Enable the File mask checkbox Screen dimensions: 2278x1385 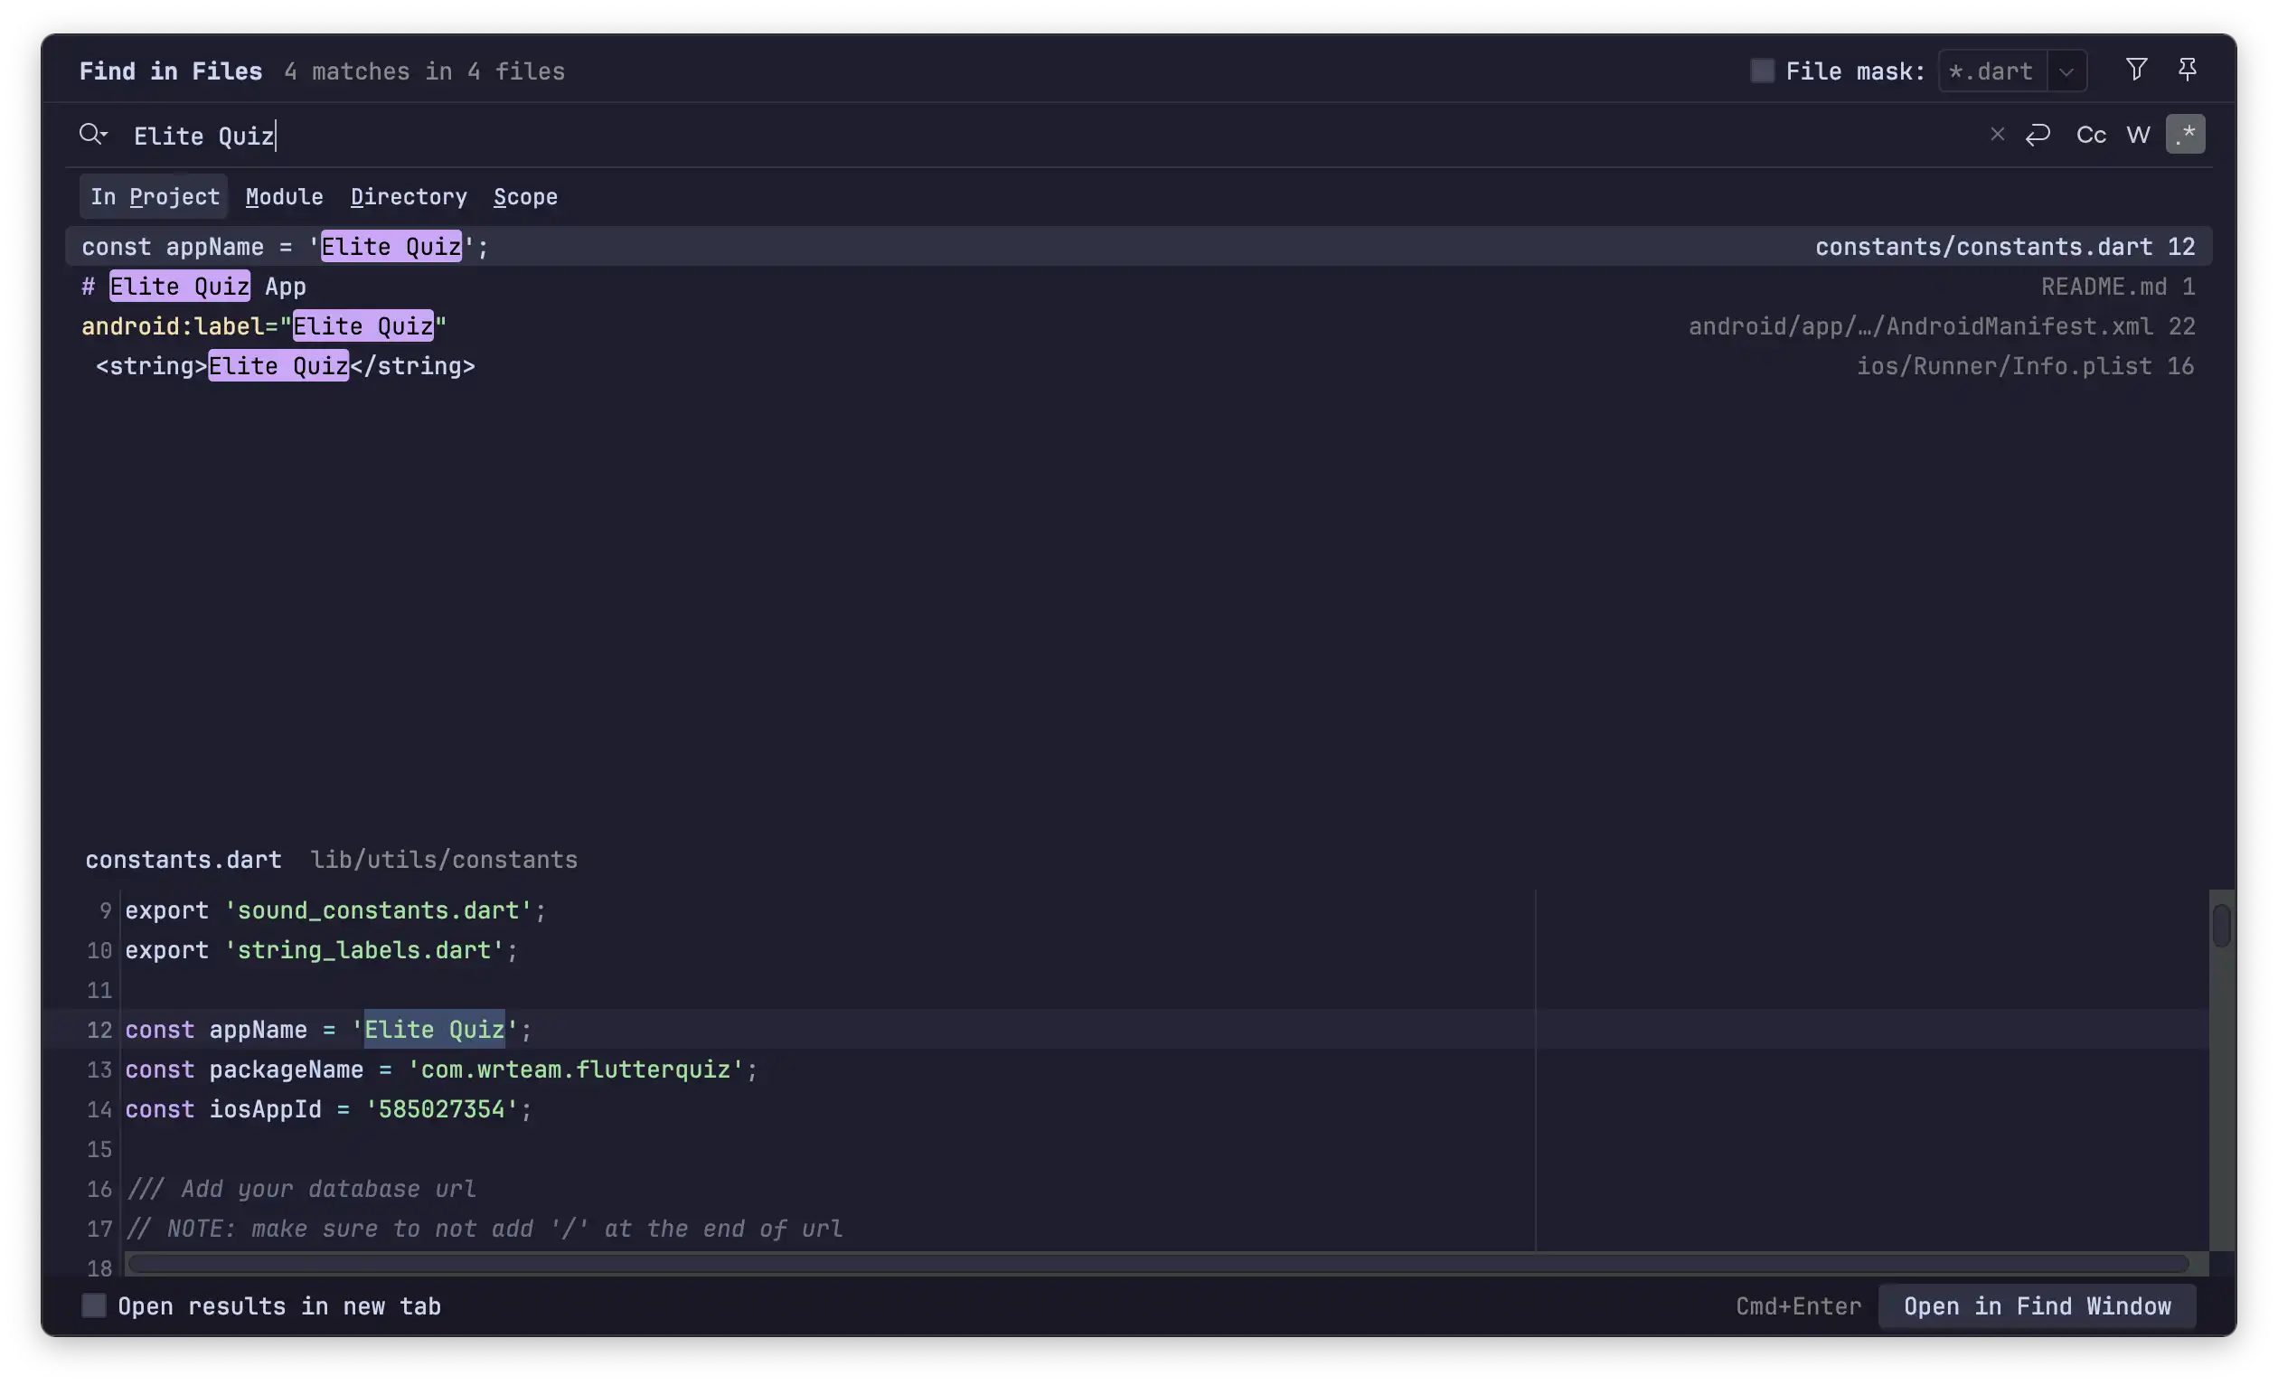point(1762,71)
